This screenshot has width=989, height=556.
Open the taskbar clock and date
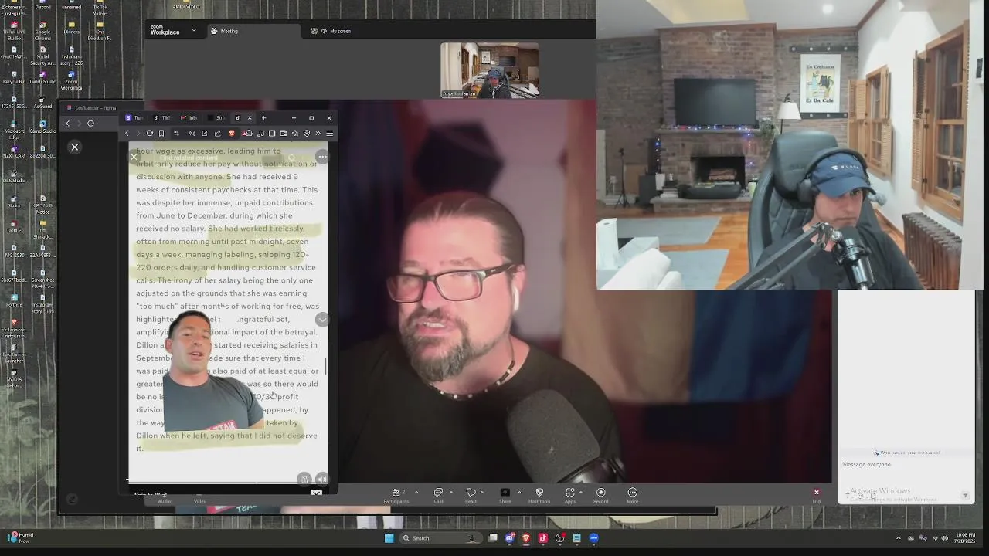pos(965,538)
